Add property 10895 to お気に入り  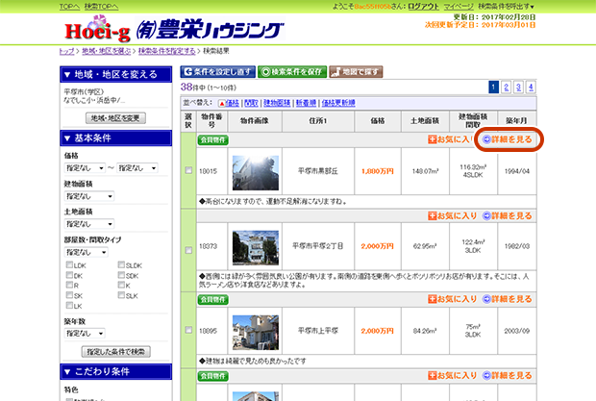click(x=453, y=299)
